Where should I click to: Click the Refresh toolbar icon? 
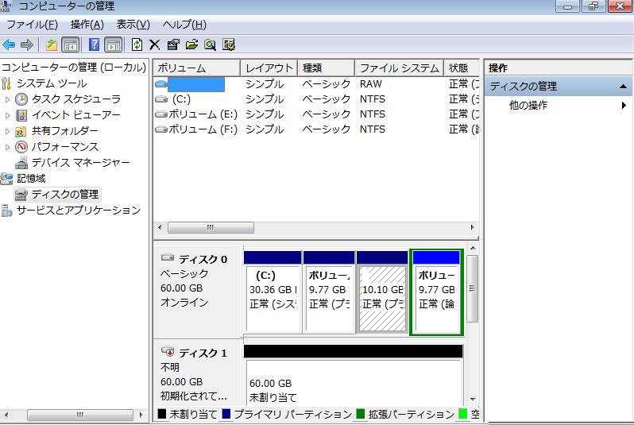137,44
